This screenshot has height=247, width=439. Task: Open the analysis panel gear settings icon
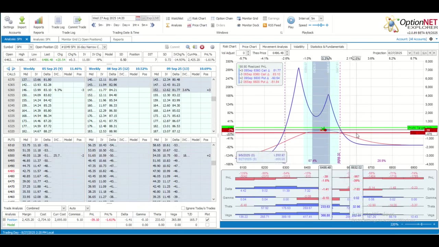coord(212,47)
